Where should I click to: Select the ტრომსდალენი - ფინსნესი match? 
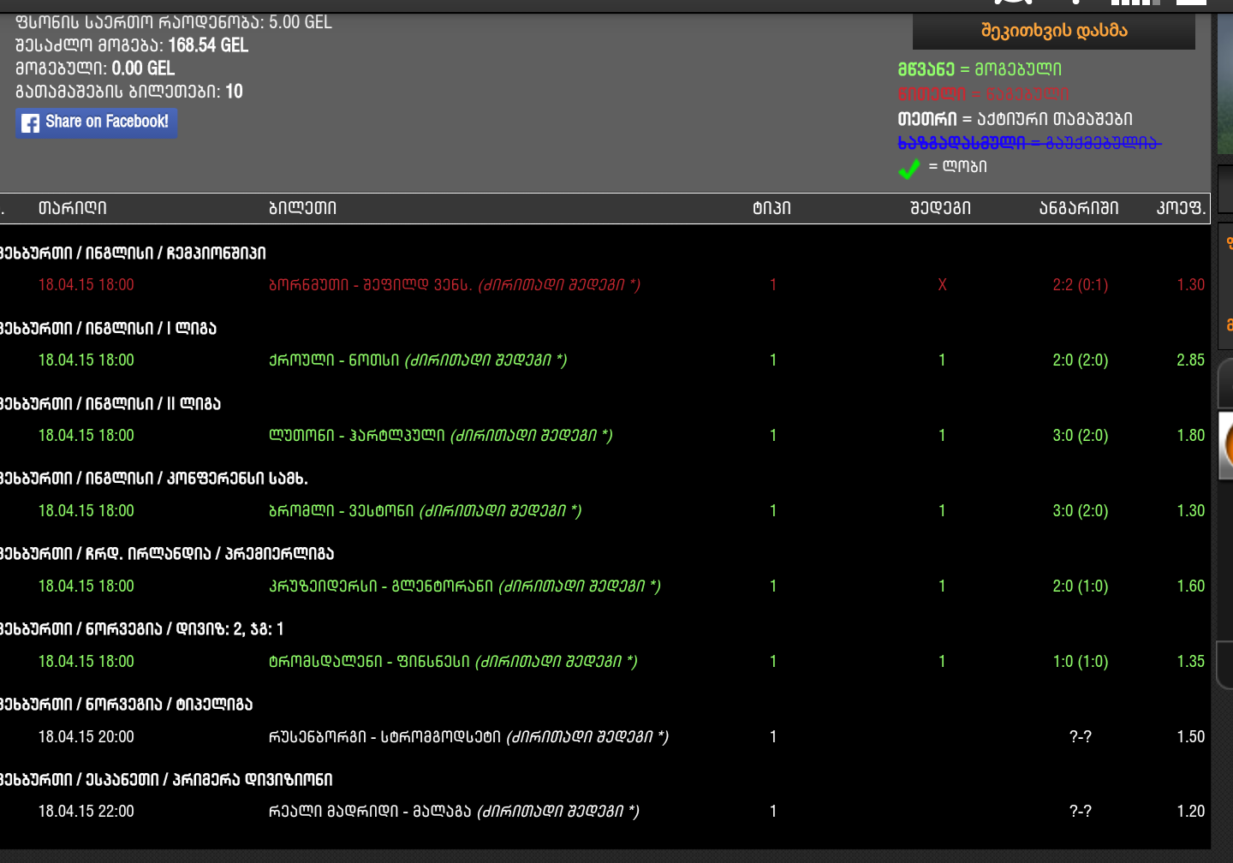[453, 662]
